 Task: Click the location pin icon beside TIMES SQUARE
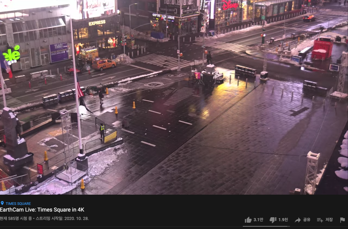(3, 203)
